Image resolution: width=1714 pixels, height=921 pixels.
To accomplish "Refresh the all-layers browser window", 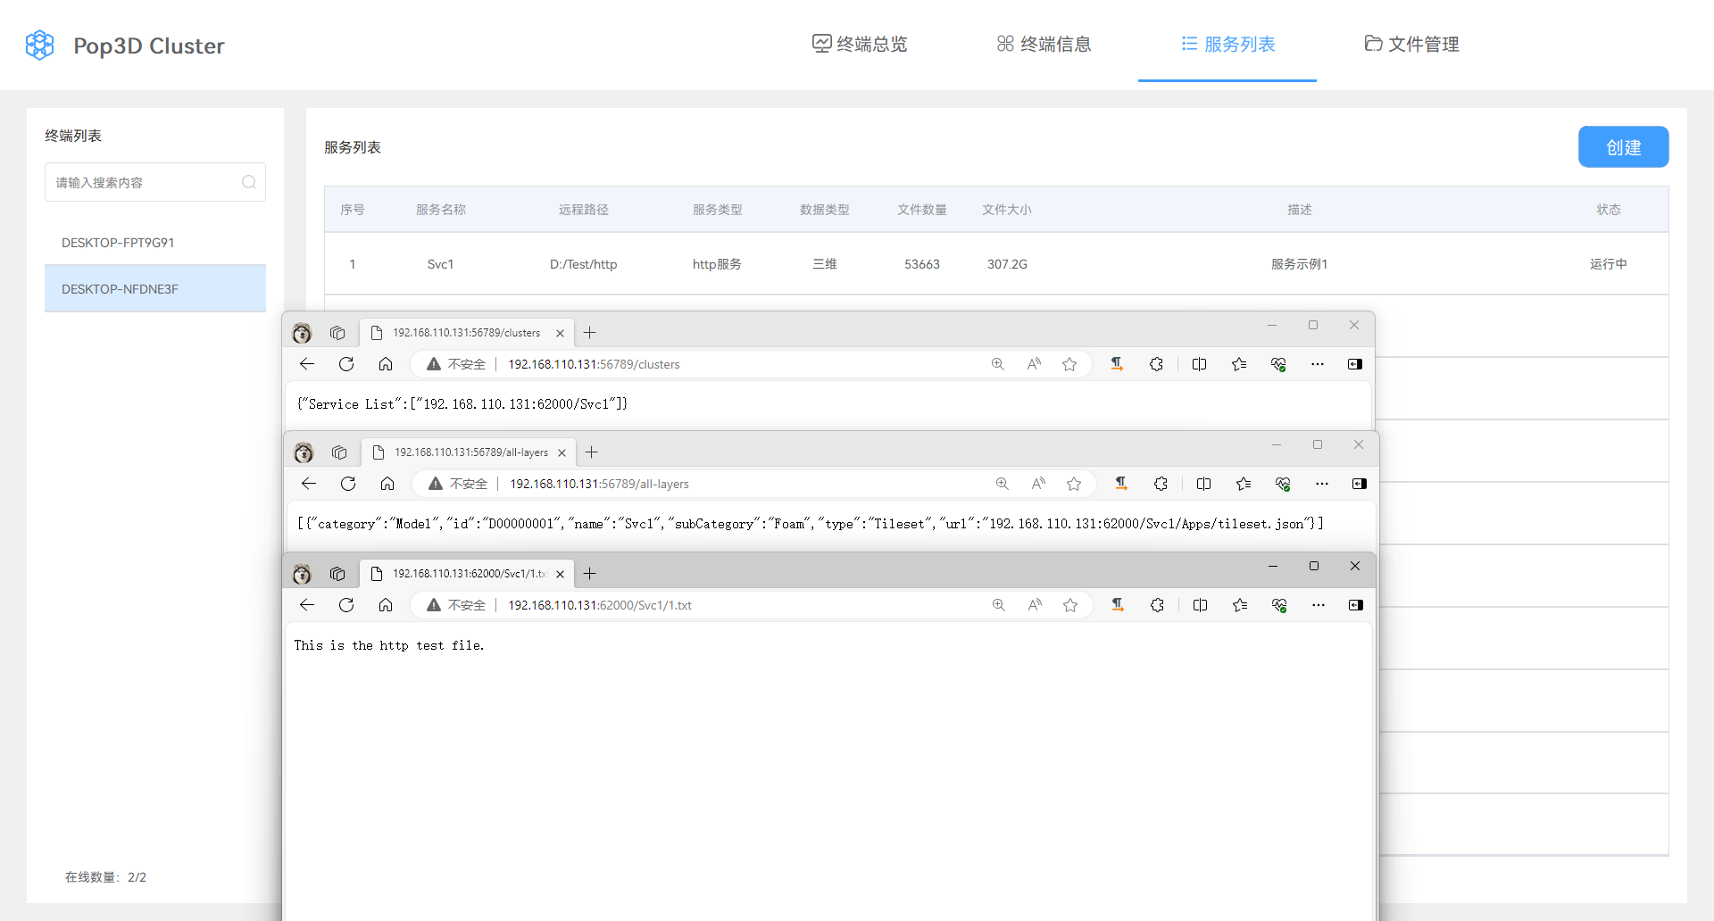I will (x=348, y=484).
